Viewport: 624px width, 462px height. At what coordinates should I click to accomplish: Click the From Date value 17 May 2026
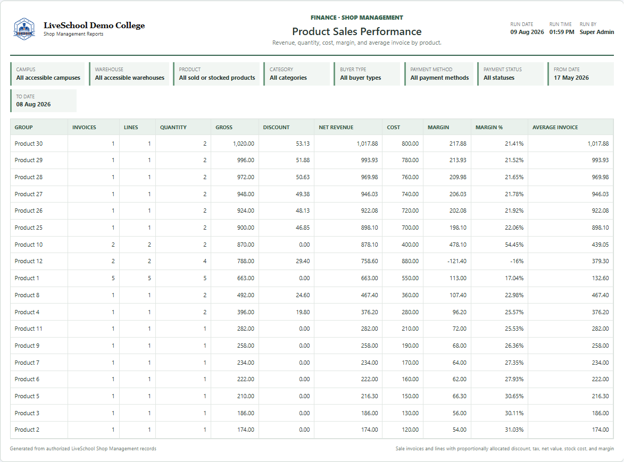[x=571, y=78]
